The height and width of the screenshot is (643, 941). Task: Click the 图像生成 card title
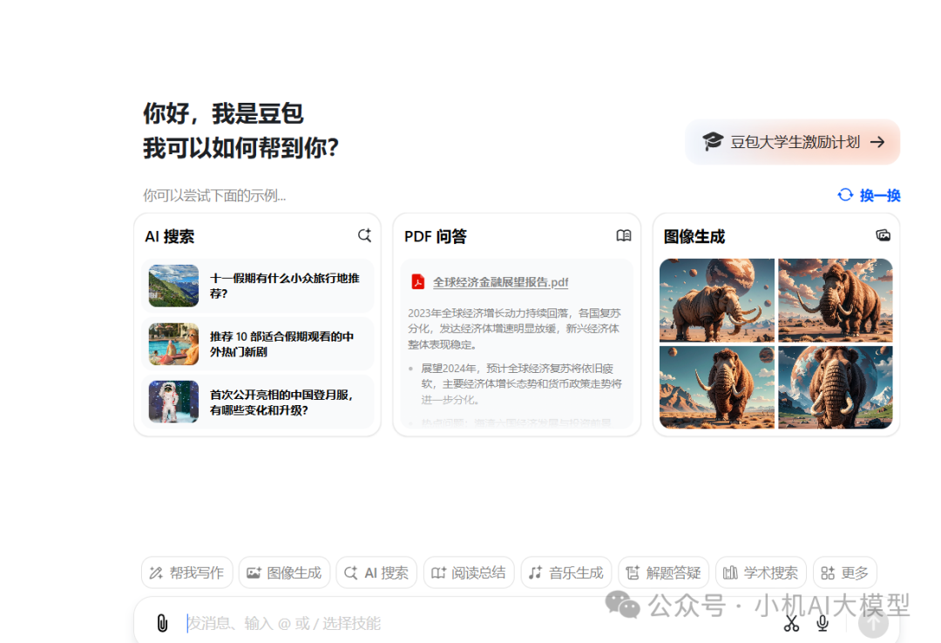point(694,236)
